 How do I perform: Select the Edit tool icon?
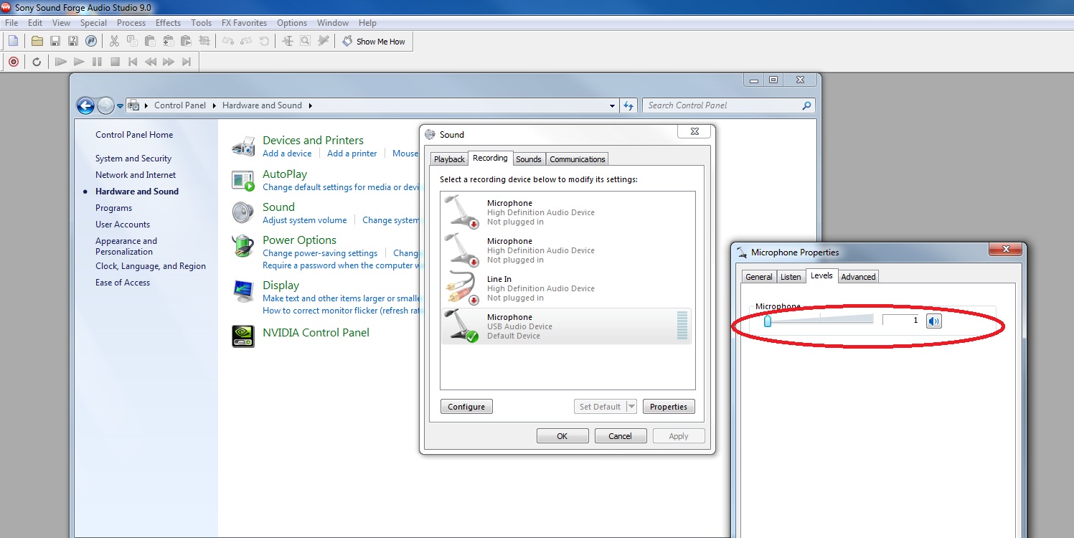288,42
